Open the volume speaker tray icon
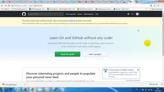This screenshot has width=164, height=92. (x=151, y=90)
